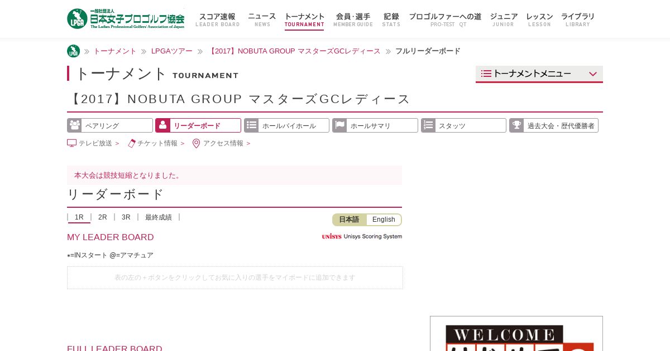Go to LPGAツアー breadcrumb link
Viewport: 670px width, 351px height.
172,51
